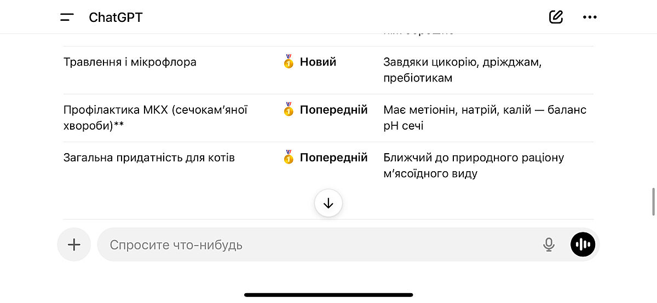Tap the scroll-to-bottom arrow button

click(x=328, y=203)
